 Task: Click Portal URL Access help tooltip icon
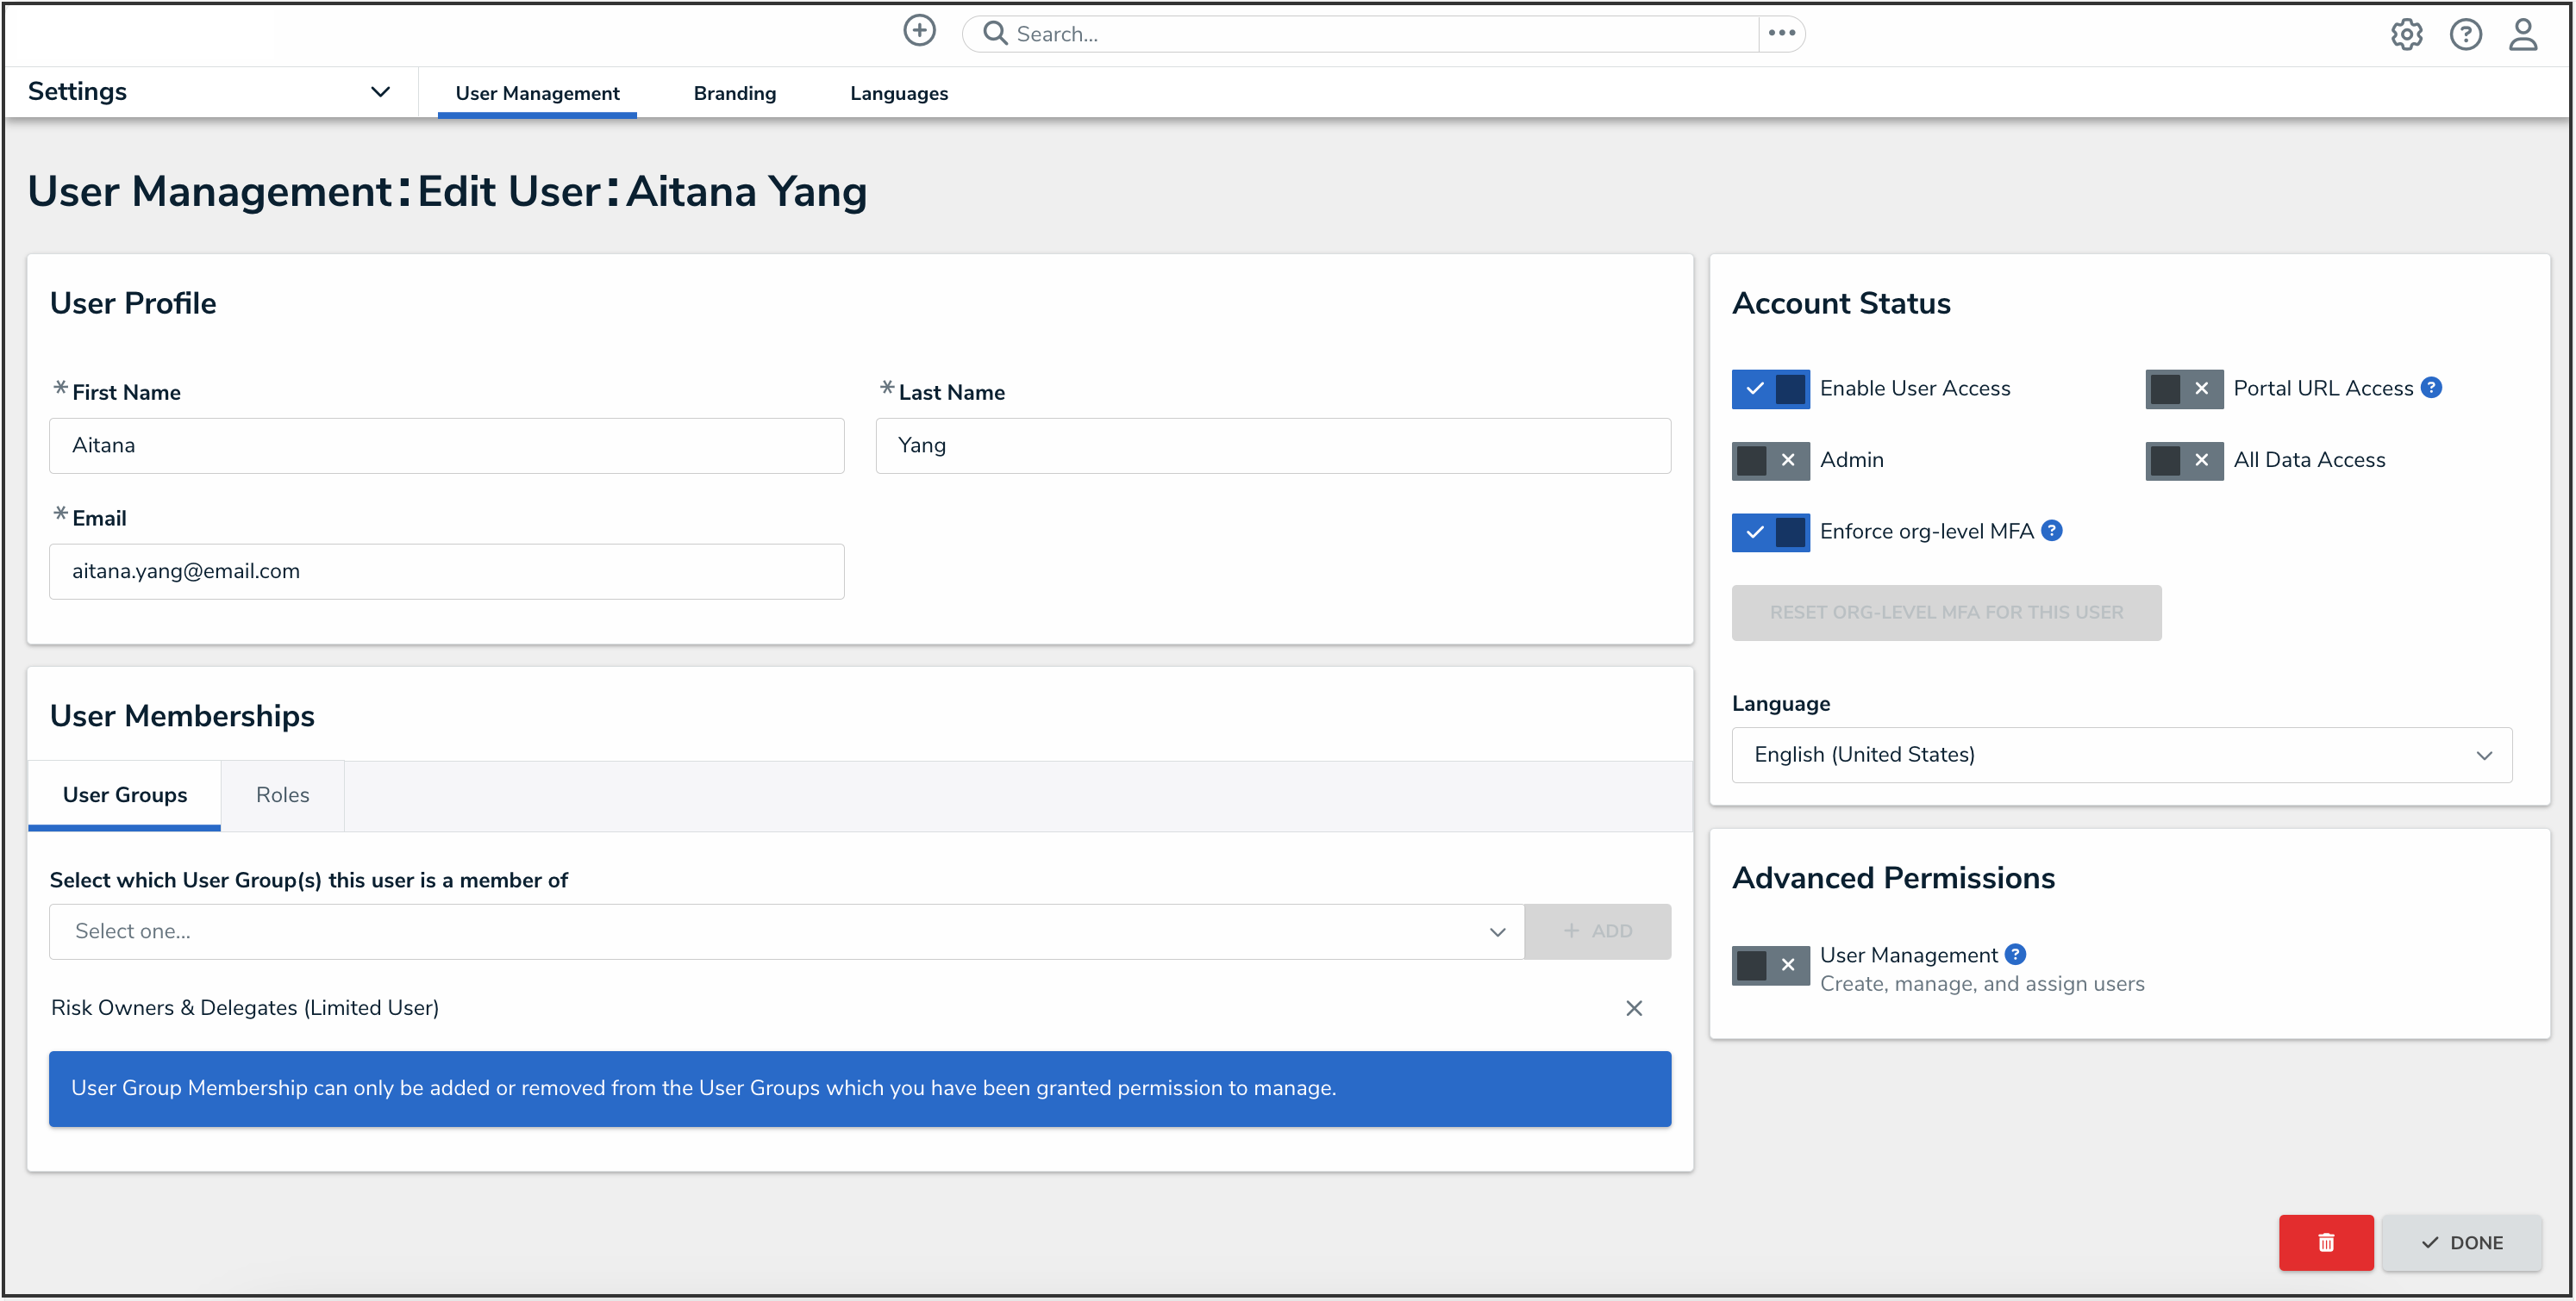(x=2431, y=388)
